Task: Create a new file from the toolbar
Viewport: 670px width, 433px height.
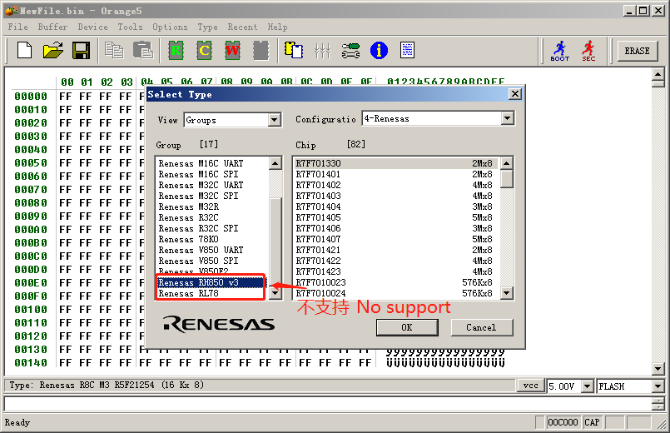Action: 25,51
